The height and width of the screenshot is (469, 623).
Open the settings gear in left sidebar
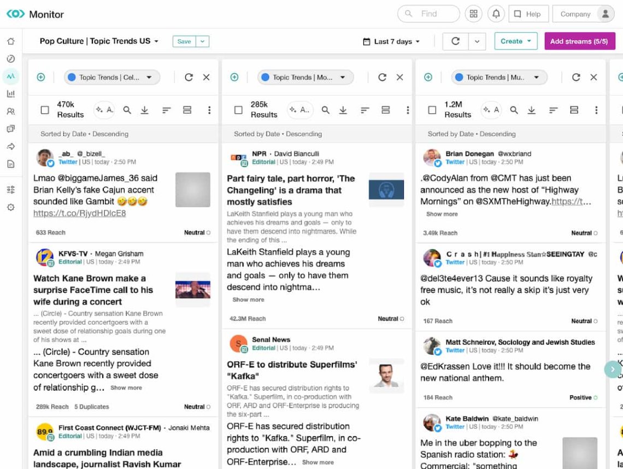point(10,208)
